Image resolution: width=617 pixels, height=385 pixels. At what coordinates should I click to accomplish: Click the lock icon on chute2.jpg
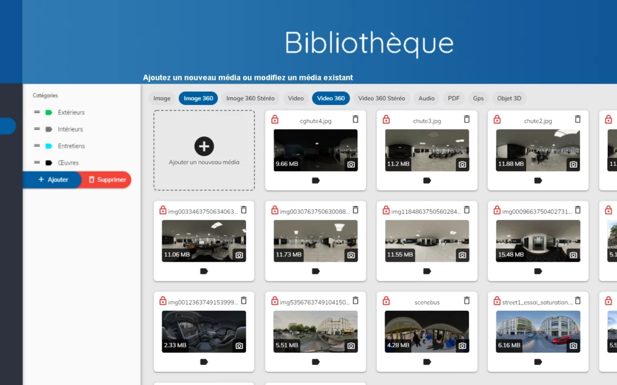(497, 119)
